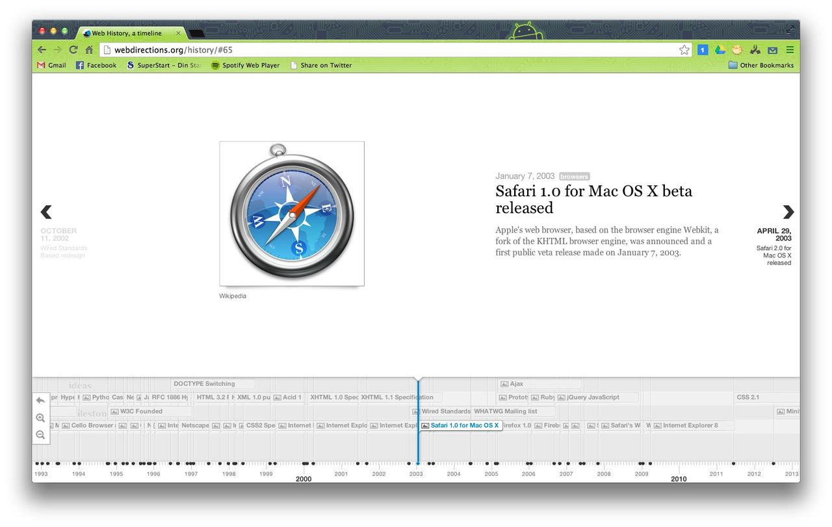Zoom out of the timeline
Image resolution: width=832 pixels, height=527 pixels.
click(40, 435)
